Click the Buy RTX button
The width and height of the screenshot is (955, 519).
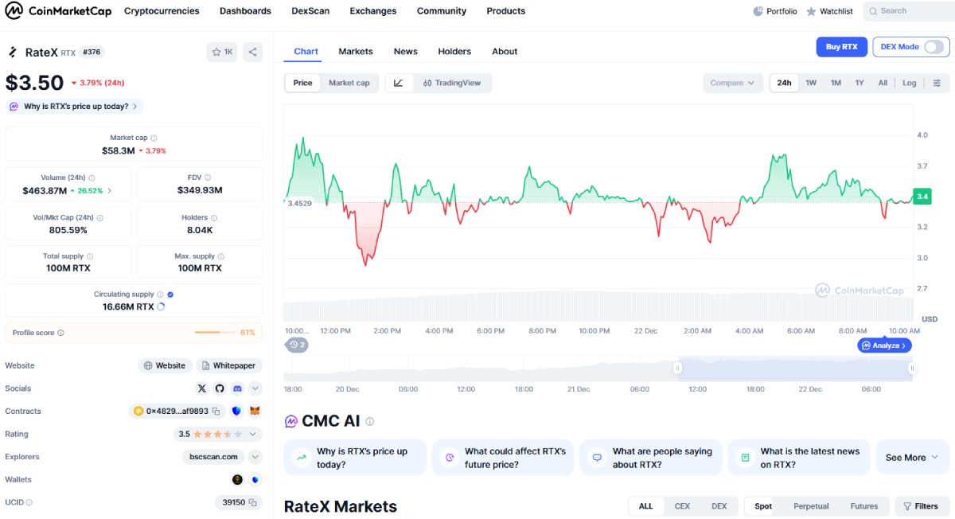[x=841, y=47]
